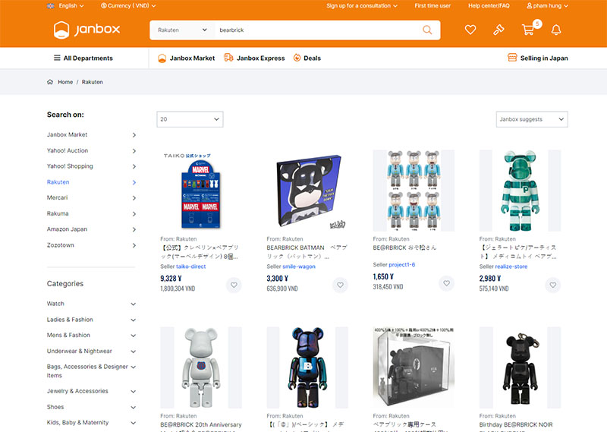Open the language English dropdown
Viewport: 607px width, 432px height.
[65, 6]
